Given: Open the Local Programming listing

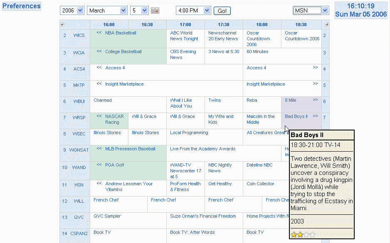Looking at the screenshot, I should pyautogui.click(x=189, y=133).
